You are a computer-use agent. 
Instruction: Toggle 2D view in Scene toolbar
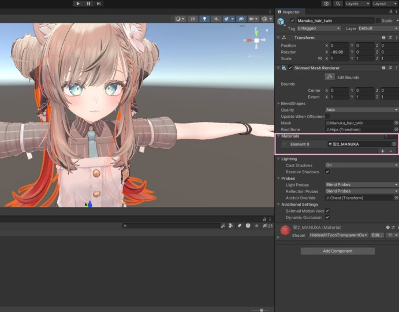193,19
